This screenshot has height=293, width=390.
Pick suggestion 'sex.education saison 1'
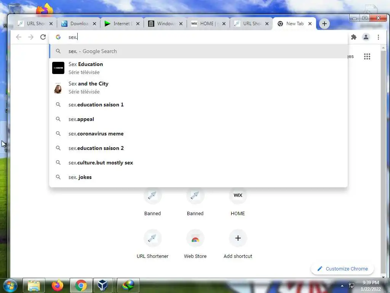click(x=198, y=105)
